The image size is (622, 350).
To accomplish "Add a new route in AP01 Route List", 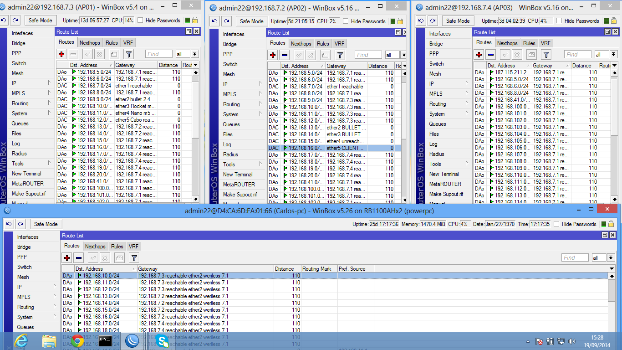I will 61,54.
